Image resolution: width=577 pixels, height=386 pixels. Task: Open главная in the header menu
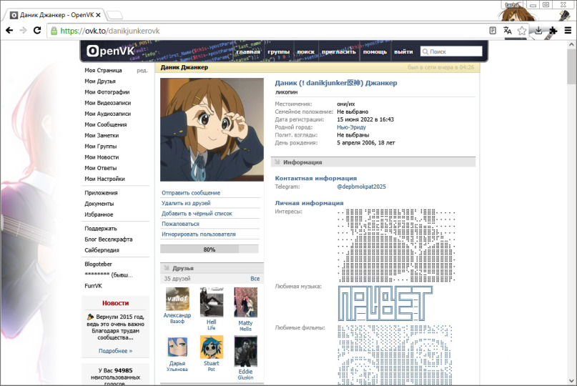(x=248, y=52)
